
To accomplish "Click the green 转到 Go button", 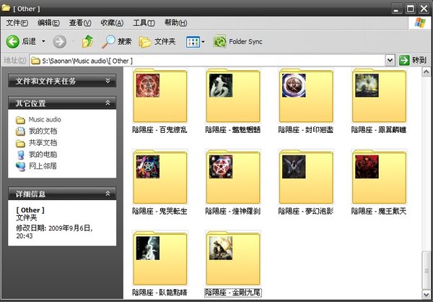I will 413,60.
